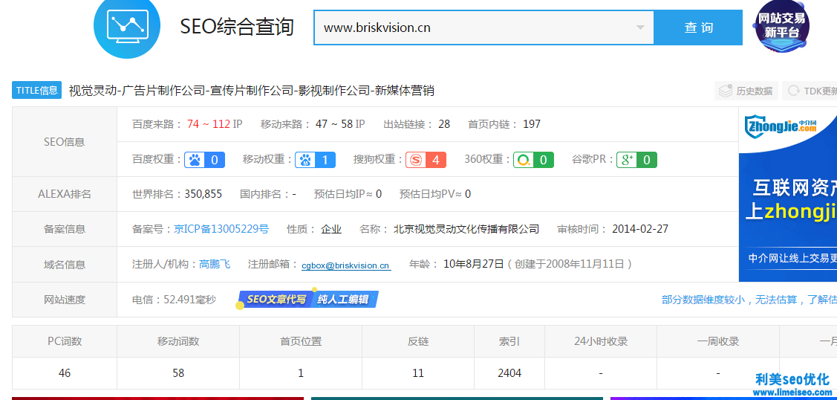Viewport: 837px width, 400px height.
Task: Click the PC词数 column header
Action: (x=65, y=341)
